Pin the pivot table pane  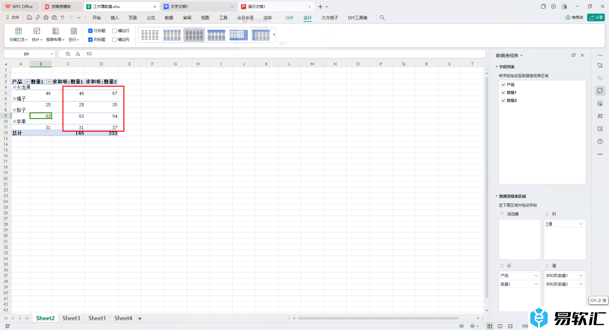coord(573,55)
